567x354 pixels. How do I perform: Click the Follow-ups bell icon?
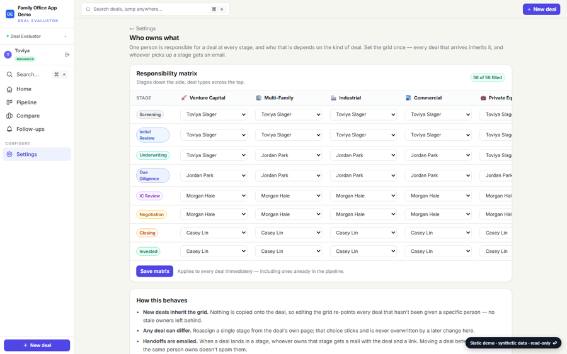click(x=9, y=129)
